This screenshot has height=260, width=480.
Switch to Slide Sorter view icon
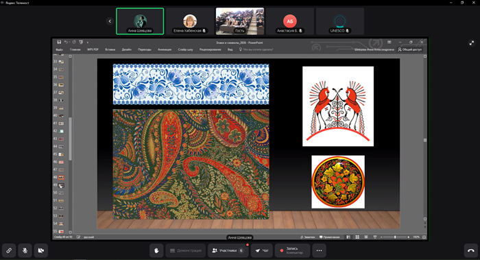click(x=357, y=237)
